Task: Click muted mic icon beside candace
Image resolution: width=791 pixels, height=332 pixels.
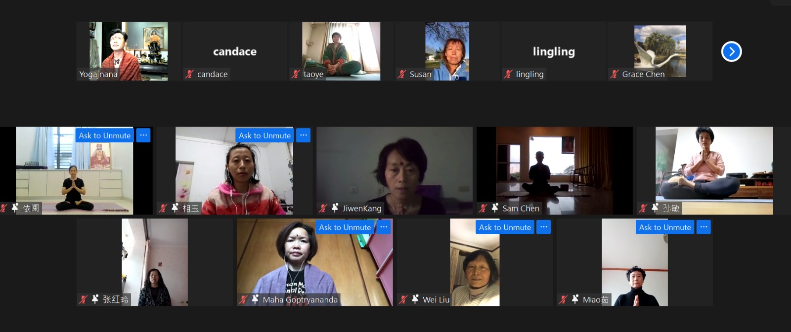Action: (189, 74)
